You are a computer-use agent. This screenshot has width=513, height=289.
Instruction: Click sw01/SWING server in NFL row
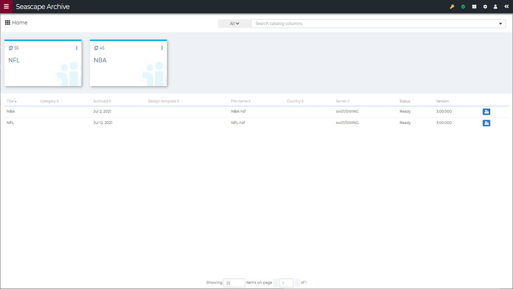(x=347, y=123)
